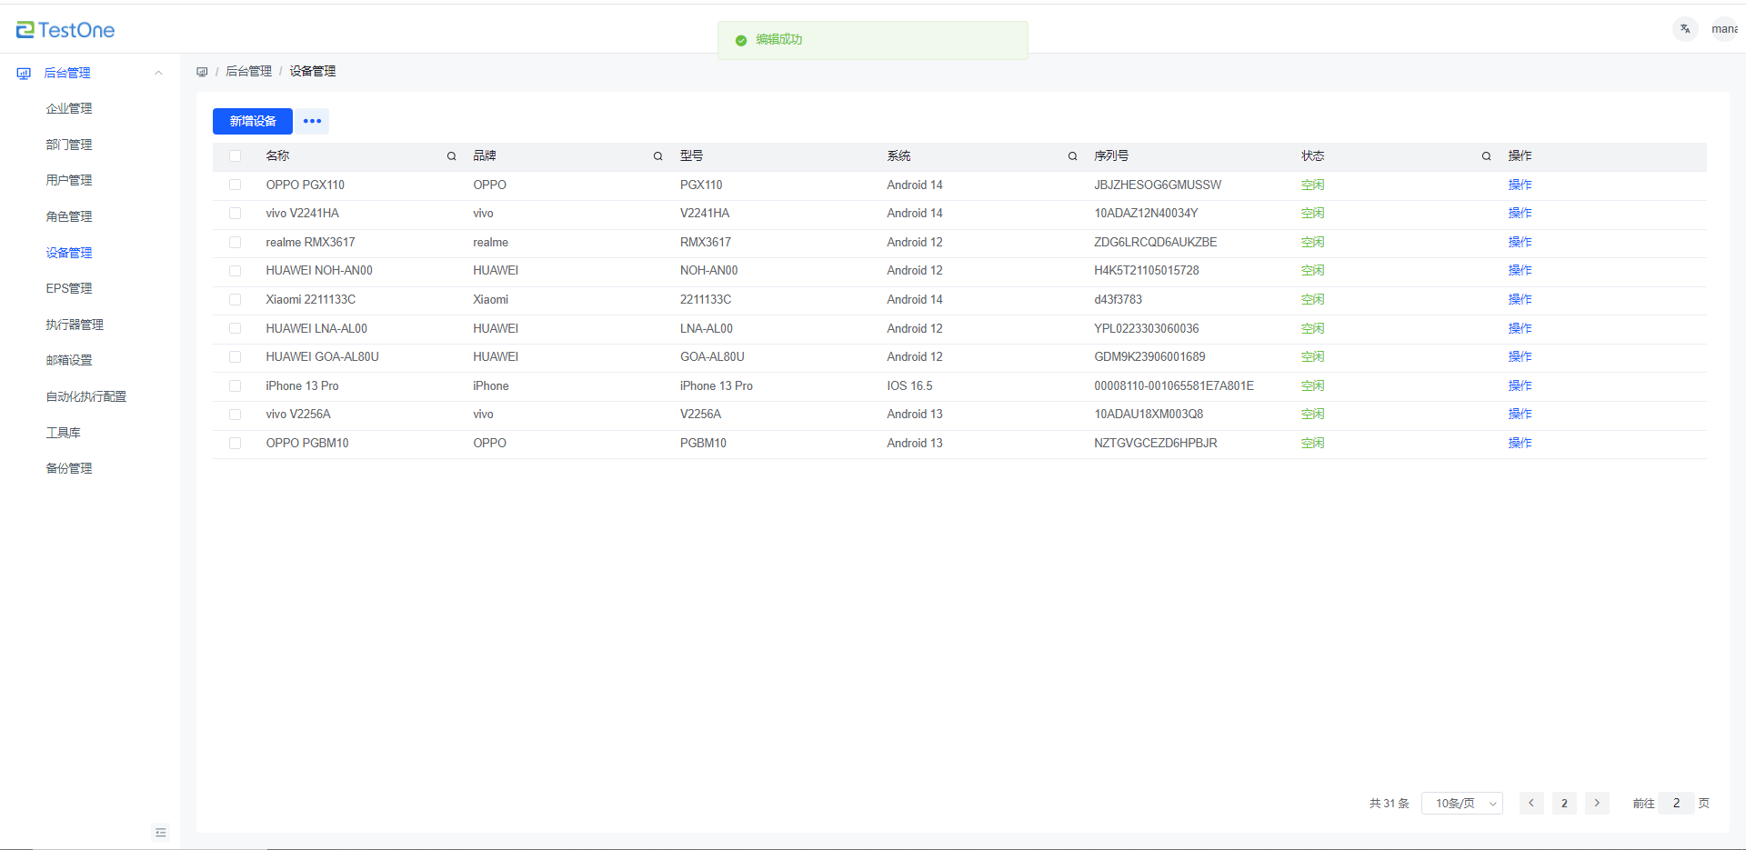Open the status column search icon
This screenshot has width=1746, height=850.
[1486, 156]
